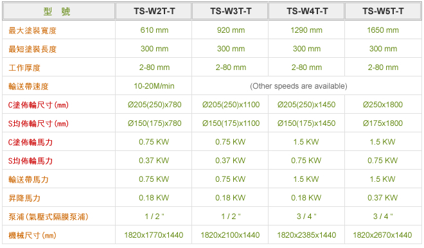The image size is (424, 248).
Task: Click the Ø175x1800 cell
Action: coord(383,123)
